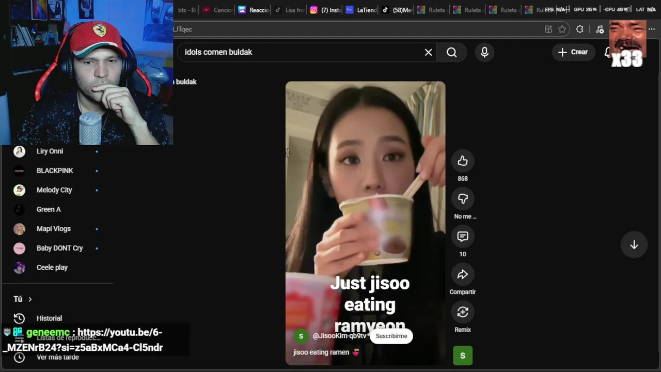This screenshot has height=372, width=661.
Task: Open the Liry Onni subscription
Action: (x=56, y=151)
